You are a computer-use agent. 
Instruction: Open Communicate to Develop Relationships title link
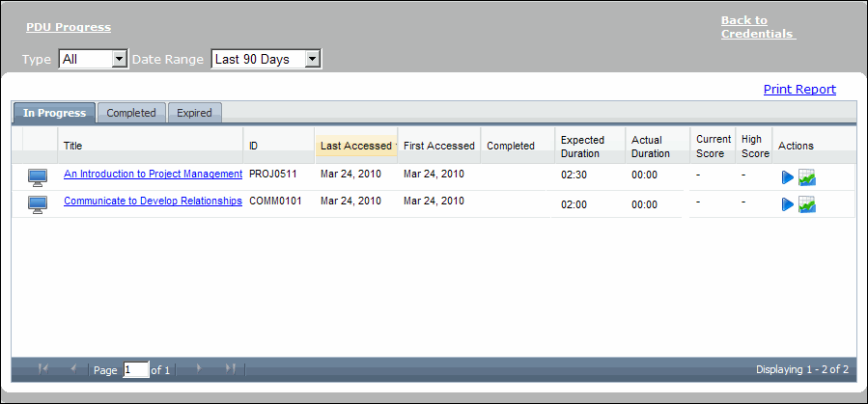coord(153,201)
